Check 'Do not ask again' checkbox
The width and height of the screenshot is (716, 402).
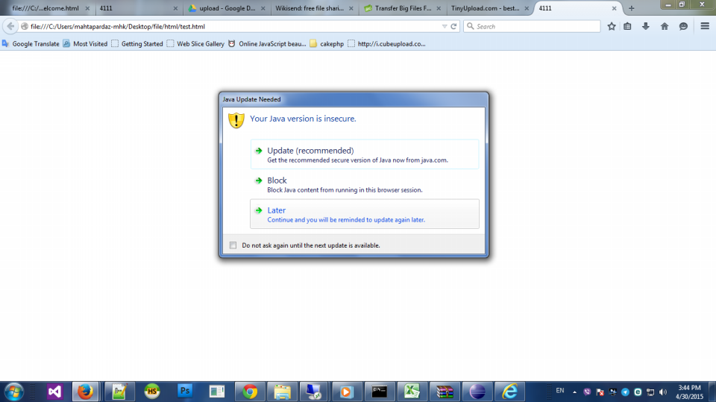click(233, 245)
